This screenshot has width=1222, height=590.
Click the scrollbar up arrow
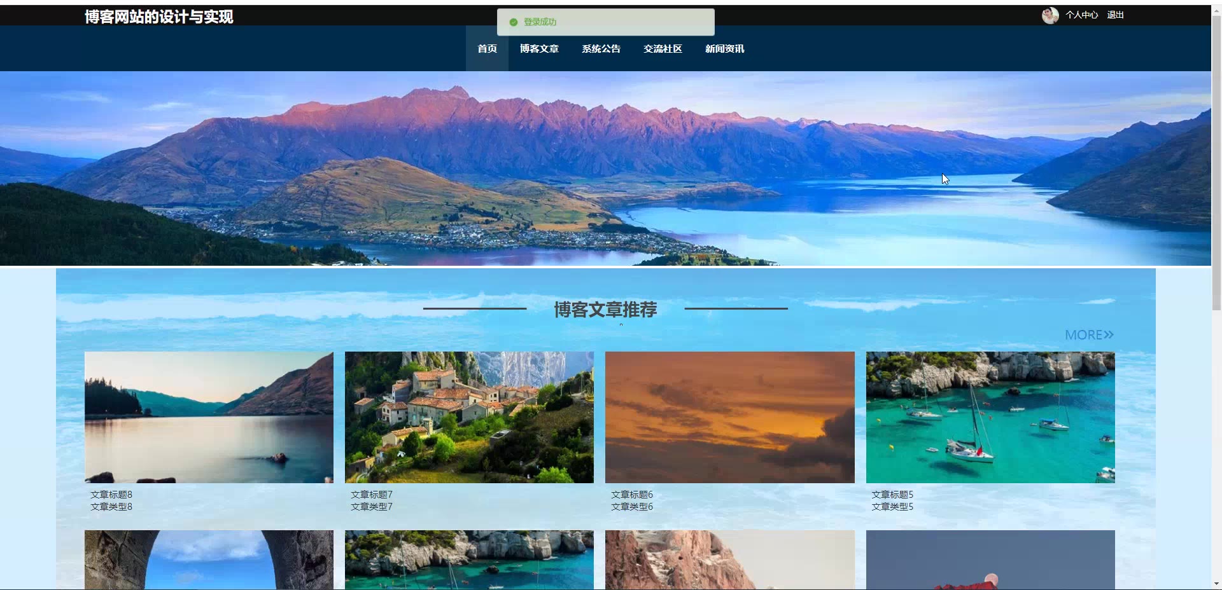[1216, 10]
